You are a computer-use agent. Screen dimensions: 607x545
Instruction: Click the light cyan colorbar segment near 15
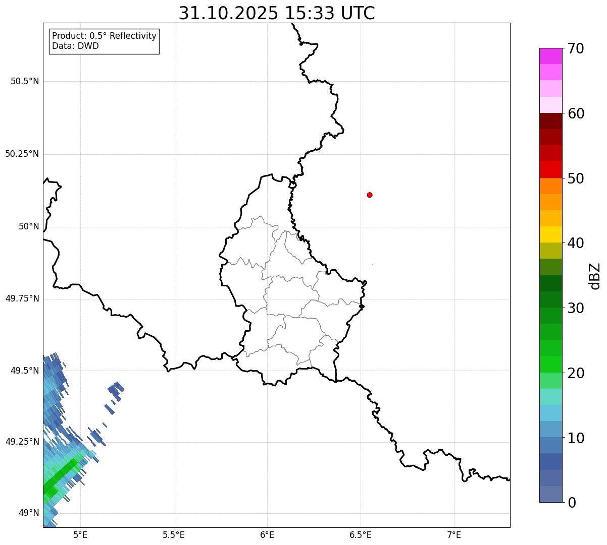pyautogui.click(x=550, y=397)
